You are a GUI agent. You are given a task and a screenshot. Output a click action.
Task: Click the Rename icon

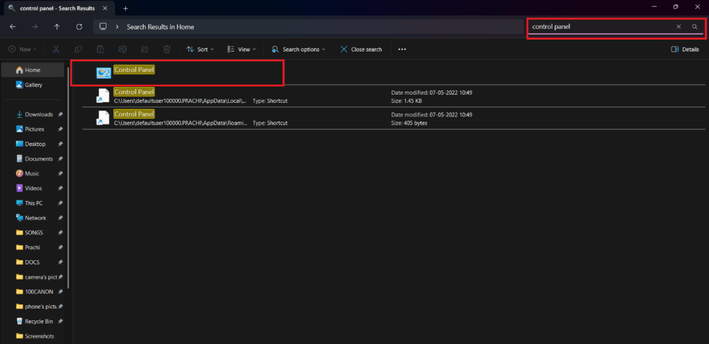[122, 49]
